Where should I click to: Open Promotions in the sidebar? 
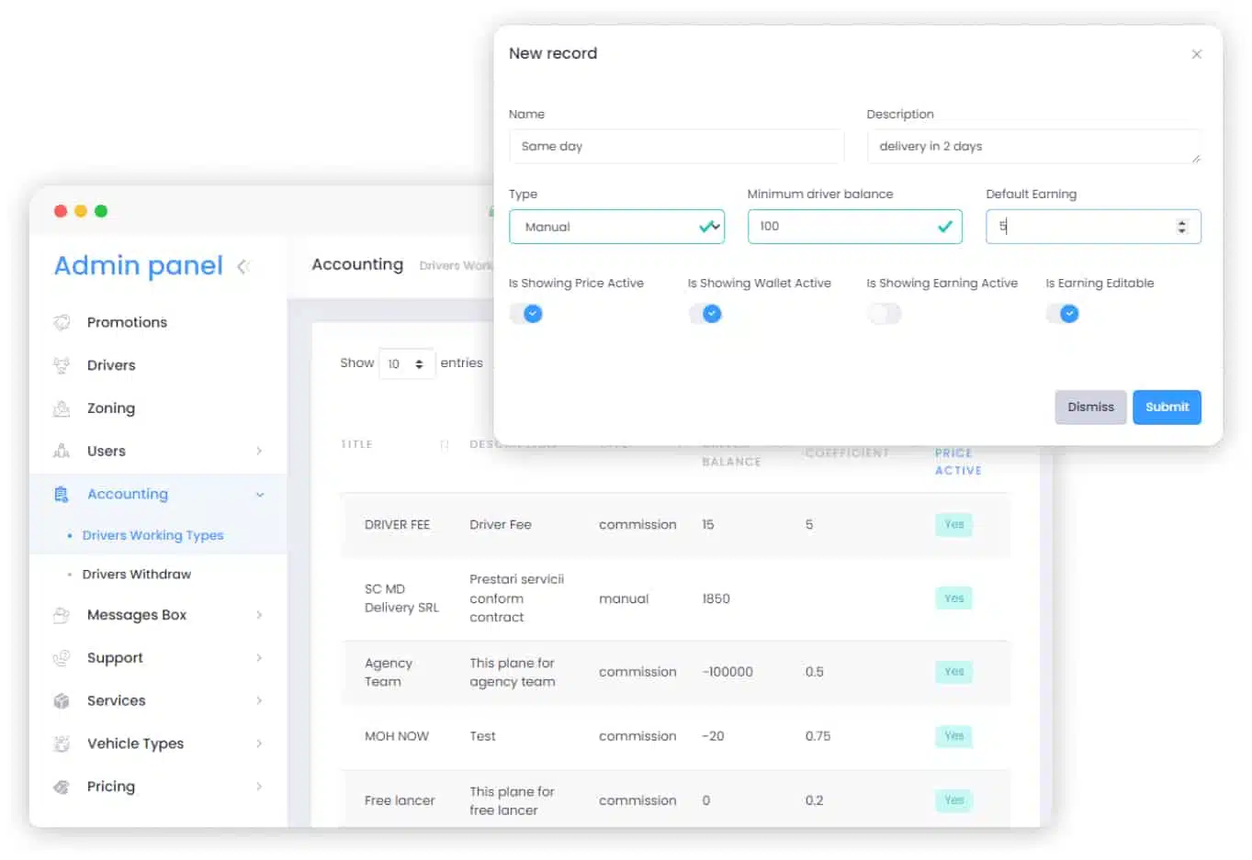click(x=127, y=322)
